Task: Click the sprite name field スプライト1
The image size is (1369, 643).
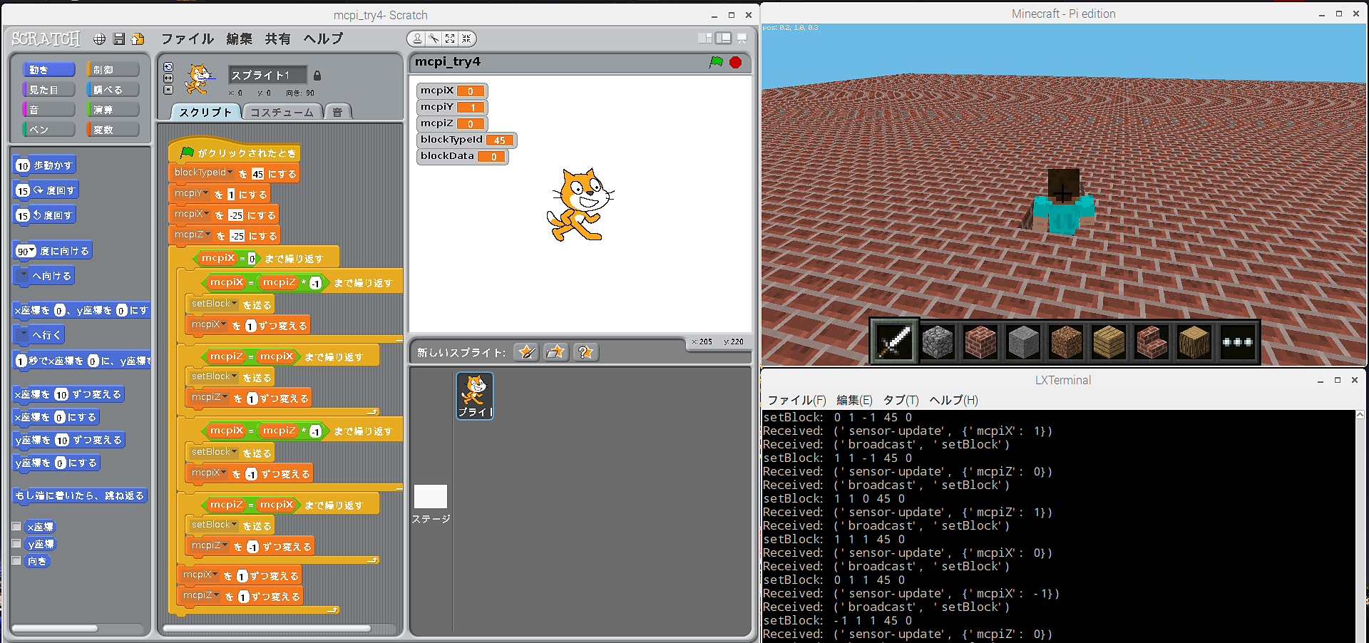Action: pos(267,75)
